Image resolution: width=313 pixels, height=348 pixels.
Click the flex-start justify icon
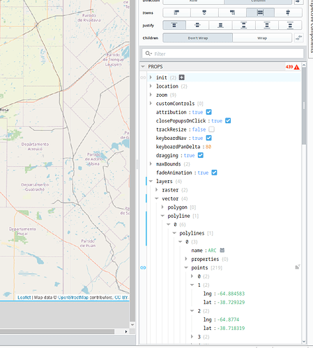click(x=174, y=25)
